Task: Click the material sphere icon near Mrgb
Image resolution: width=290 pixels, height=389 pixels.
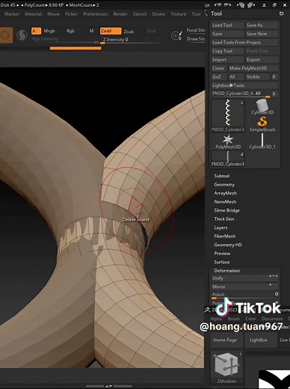Action: pos(22,35)
